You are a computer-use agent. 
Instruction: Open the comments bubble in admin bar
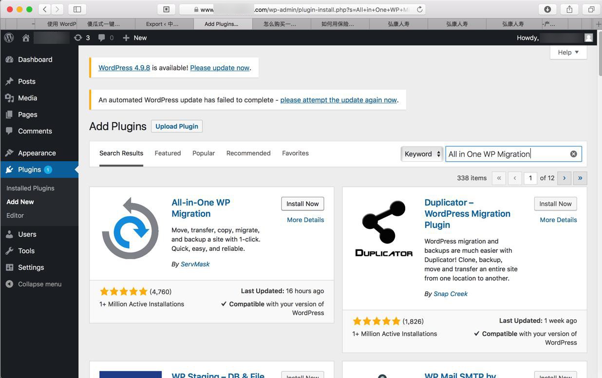pos(106,38)
